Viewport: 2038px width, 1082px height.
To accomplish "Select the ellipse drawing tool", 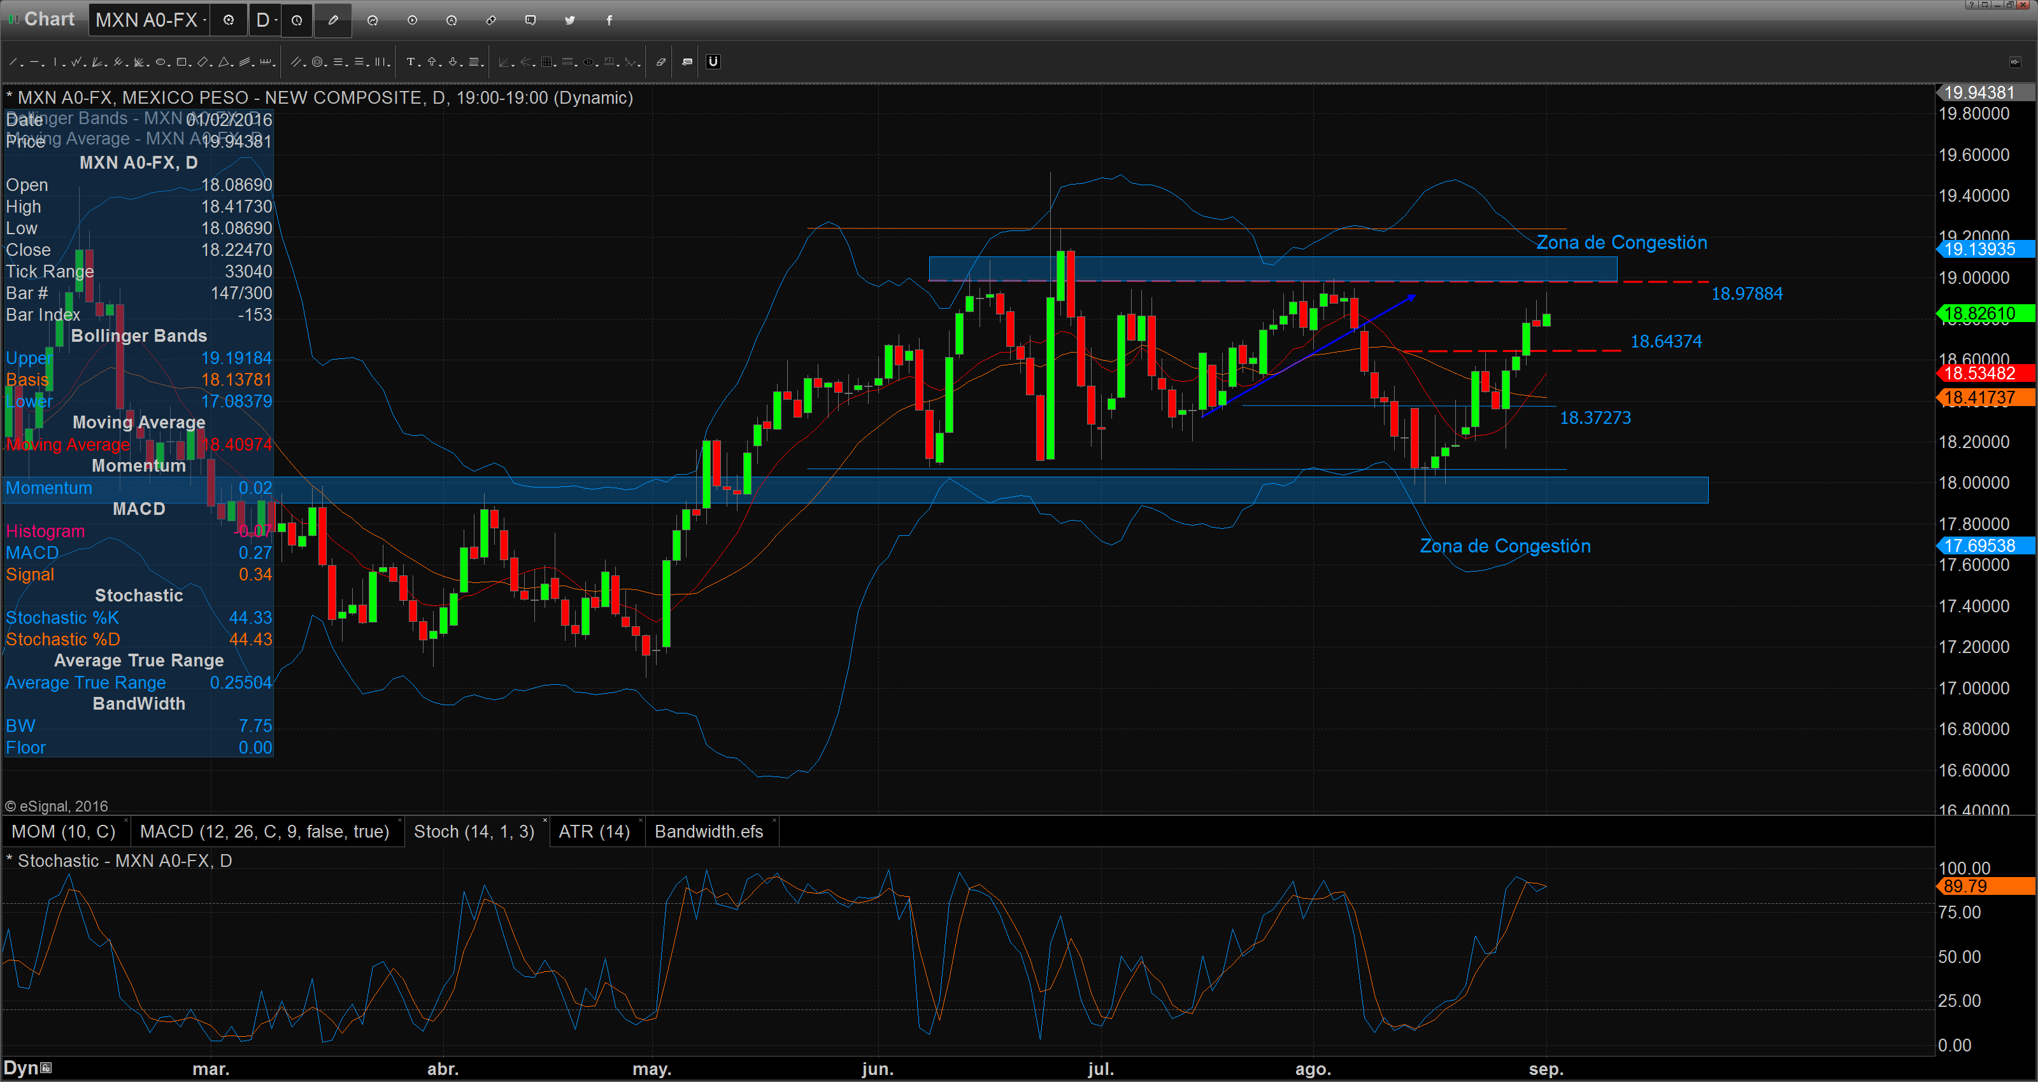I will tap(160, 62).
